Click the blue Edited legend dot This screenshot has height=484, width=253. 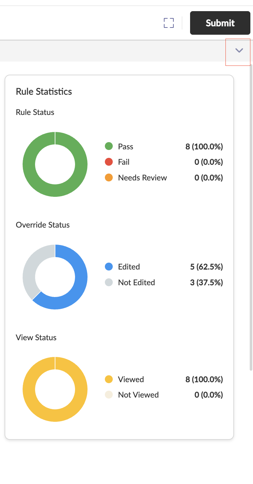point(108,267)
